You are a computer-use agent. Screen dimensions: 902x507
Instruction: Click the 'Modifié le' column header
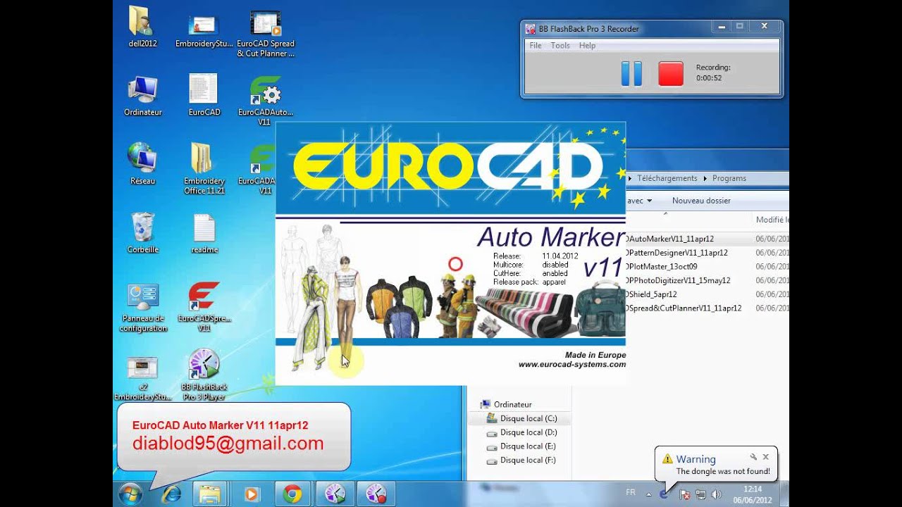click(x=772, y=220)
